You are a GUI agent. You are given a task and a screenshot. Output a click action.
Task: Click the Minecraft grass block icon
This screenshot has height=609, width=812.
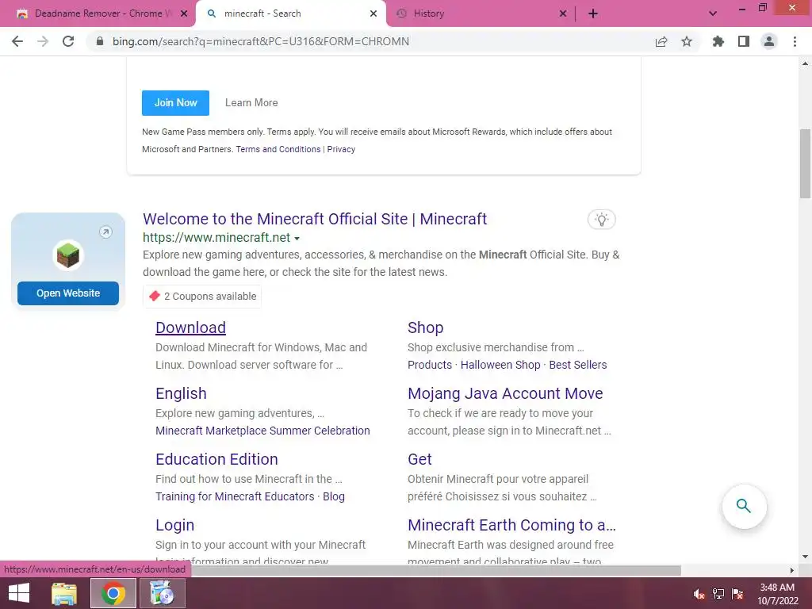tap(68, 255)
